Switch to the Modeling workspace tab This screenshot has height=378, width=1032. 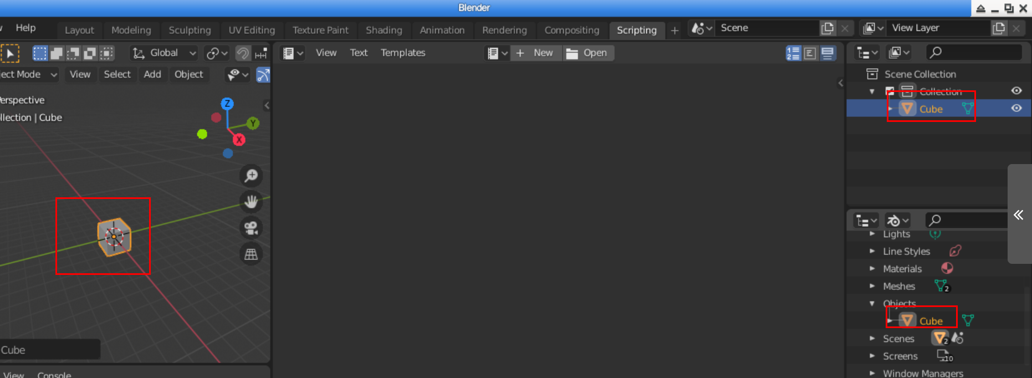(131, 30)
